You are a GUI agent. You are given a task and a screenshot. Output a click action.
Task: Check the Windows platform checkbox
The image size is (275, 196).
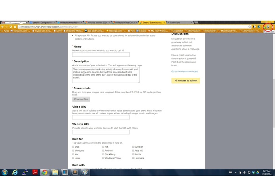pos(73,150)
